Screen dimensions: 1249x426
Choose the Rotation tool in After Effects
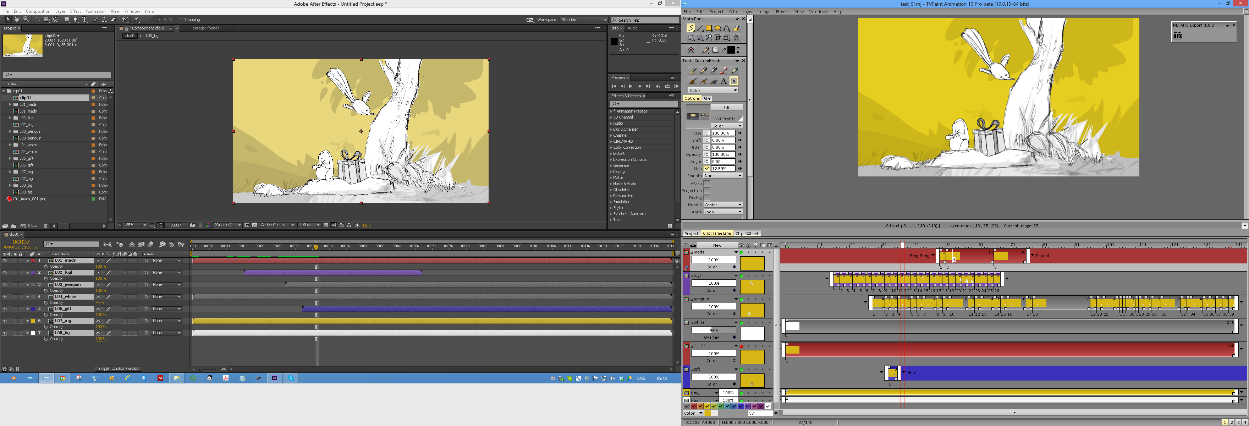click(38, 20)
